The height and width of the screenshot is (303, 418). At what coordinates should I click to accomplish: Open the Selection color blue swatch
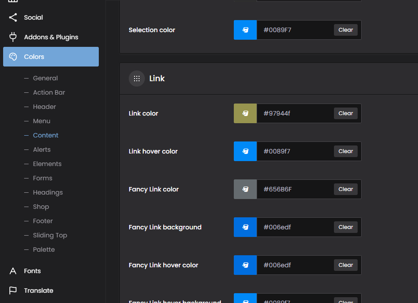[245, 30]
